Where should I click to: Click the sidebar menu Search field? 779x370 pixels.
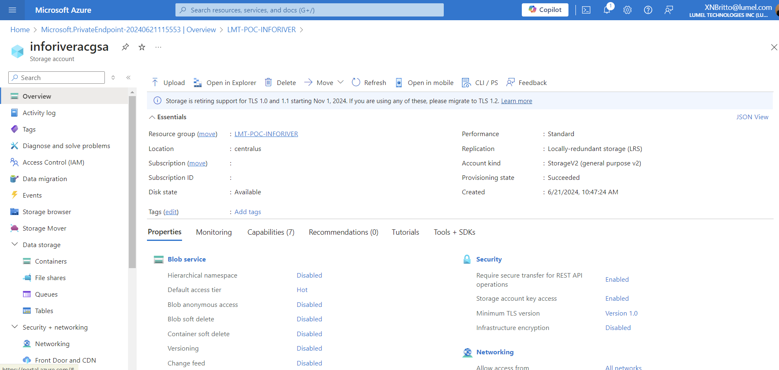[x=57, y=78]
